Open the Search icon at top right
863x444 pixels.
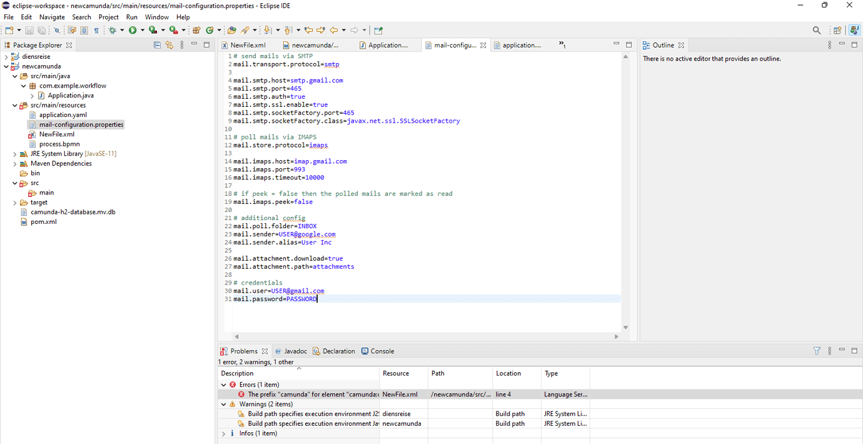point(817,30)
